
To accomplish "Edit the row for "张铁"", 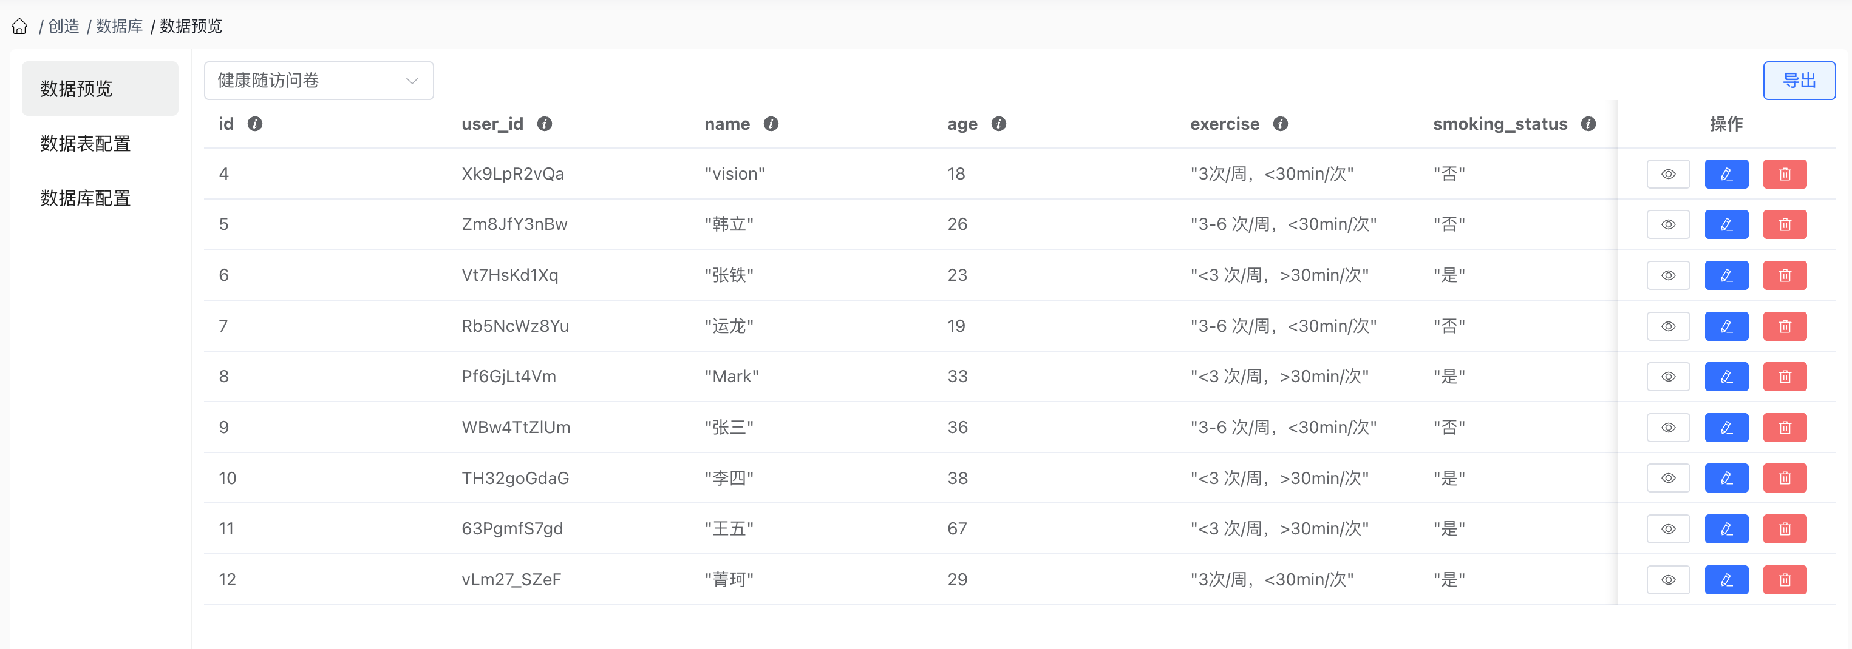I will click(x=1727, y=275).
